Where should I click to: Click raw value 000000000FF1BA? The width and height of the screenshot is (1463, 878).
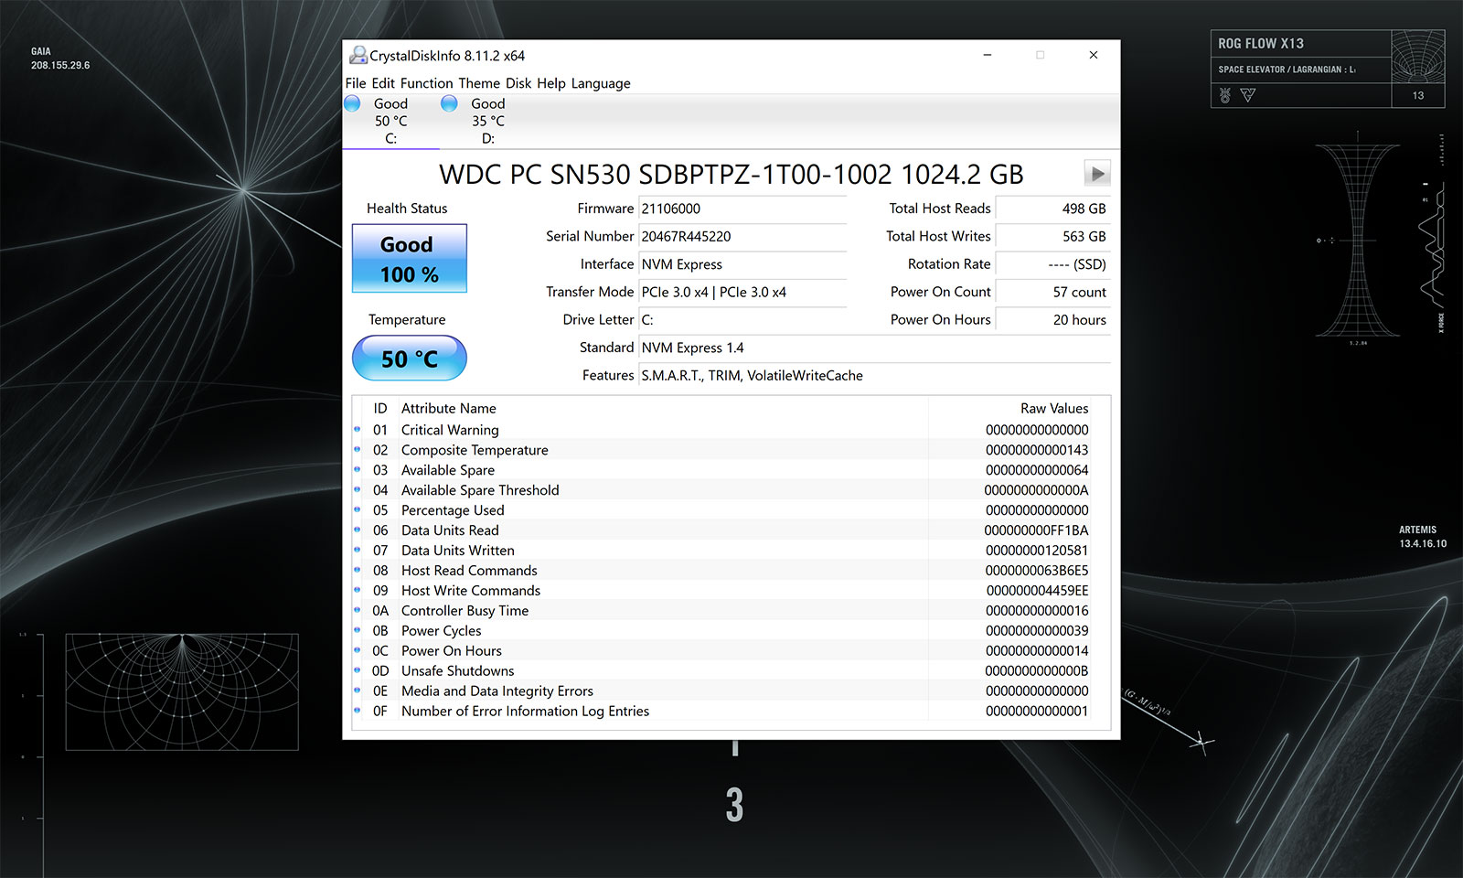(1036, 530)
